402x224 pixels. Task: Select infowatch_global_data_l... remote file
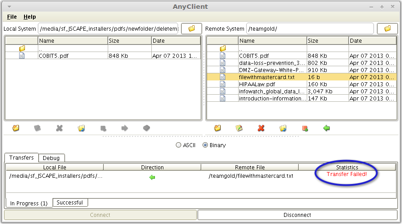click(272, 92)
